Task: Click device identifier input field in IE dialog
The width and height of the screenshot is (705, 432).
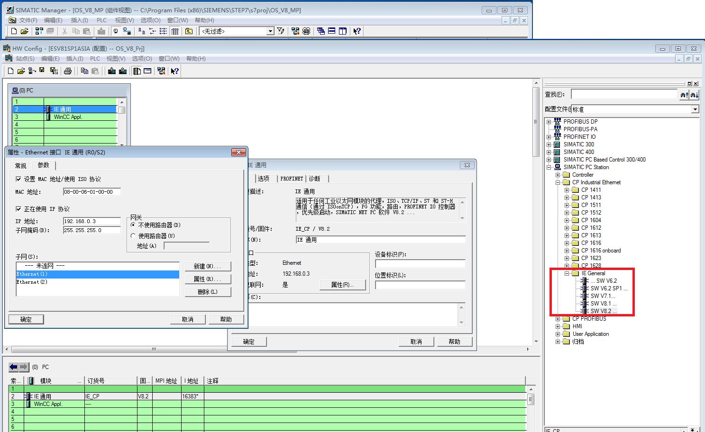Action: tap(420, 264)
